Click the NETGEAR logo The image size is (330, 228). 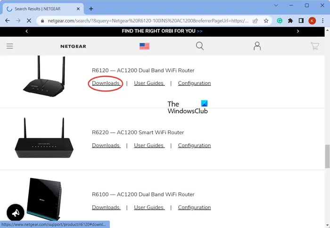point(73,46)
